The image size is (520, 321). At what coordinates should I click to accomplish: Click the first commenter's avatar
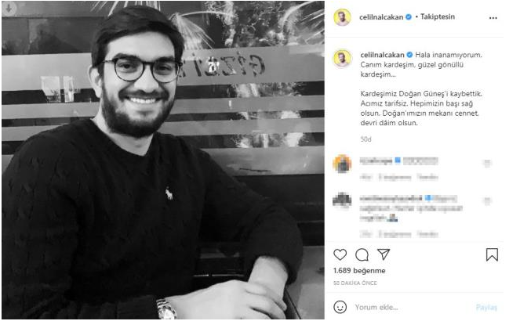click(342, 164)
